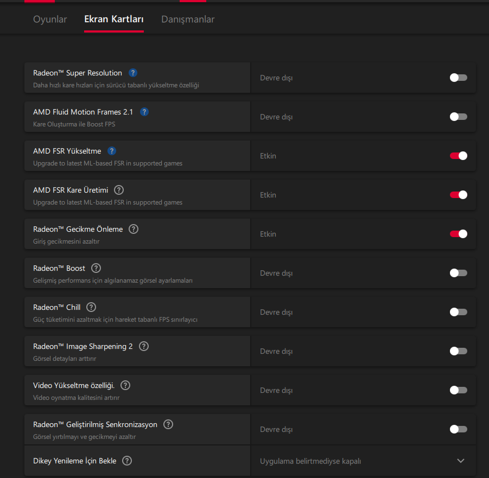
Task: Click 'Video oynatma kalitesini artırır' description
Action: (x=77, y=398)
